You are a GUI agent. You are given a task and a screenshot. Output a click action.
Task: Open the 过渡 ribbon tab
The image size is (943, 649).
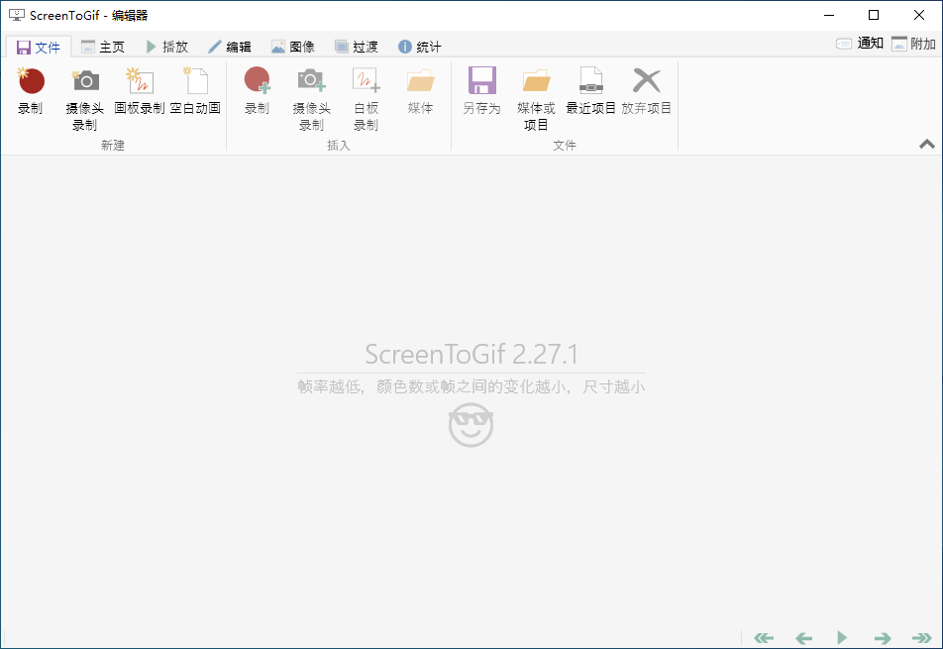point(357,47)
